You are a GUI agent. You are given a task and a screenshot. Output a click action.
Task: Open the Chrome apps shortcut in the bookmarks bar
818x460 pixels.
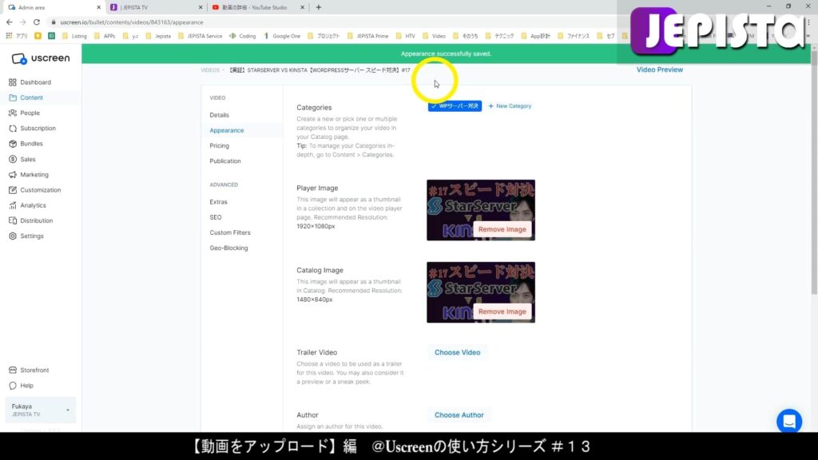[x=17, y=36]
